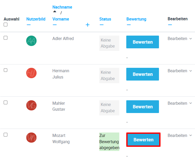Sort by the Vorname column header
The height and width of the screenshot is (159, 195).
tap(61, 19)
